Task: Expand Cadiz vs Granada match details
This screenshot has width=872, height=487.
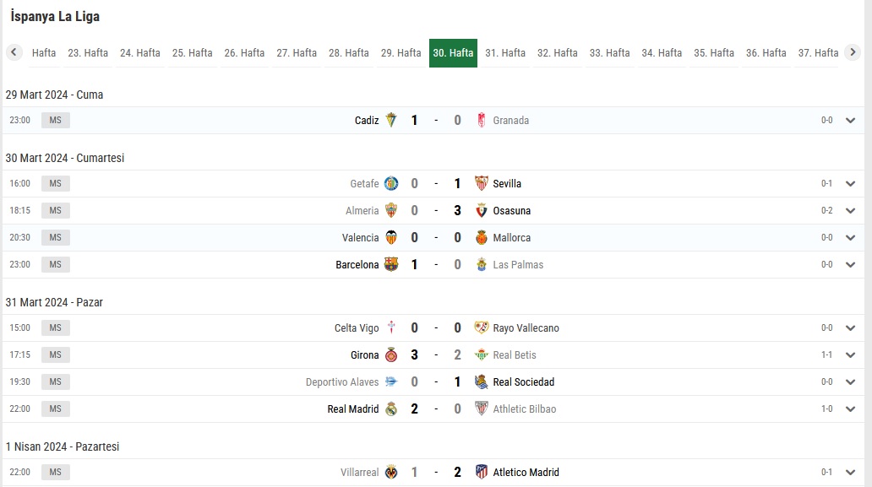Action: 850,120
